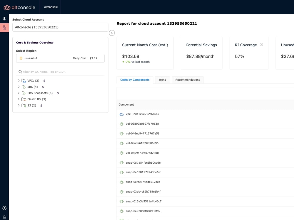Click the volume icon for vol-0eada61fb97b06e96

point(121,143)
